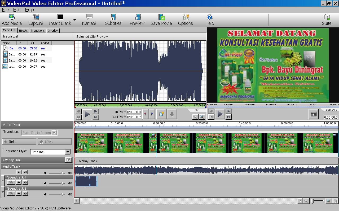
Task: Switch to the Transitions tab
Action: 38,30
